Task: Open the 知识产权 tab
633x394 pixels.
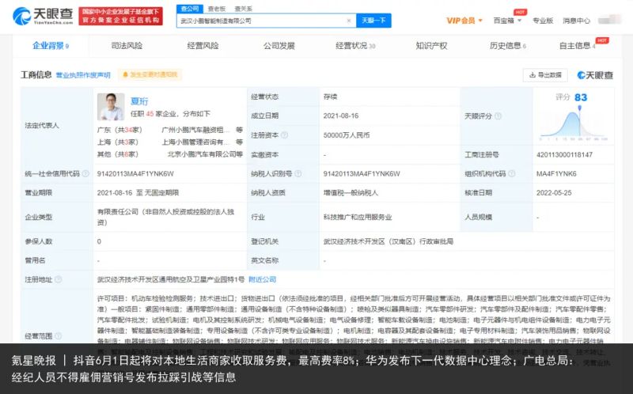Action: (431, 46)
